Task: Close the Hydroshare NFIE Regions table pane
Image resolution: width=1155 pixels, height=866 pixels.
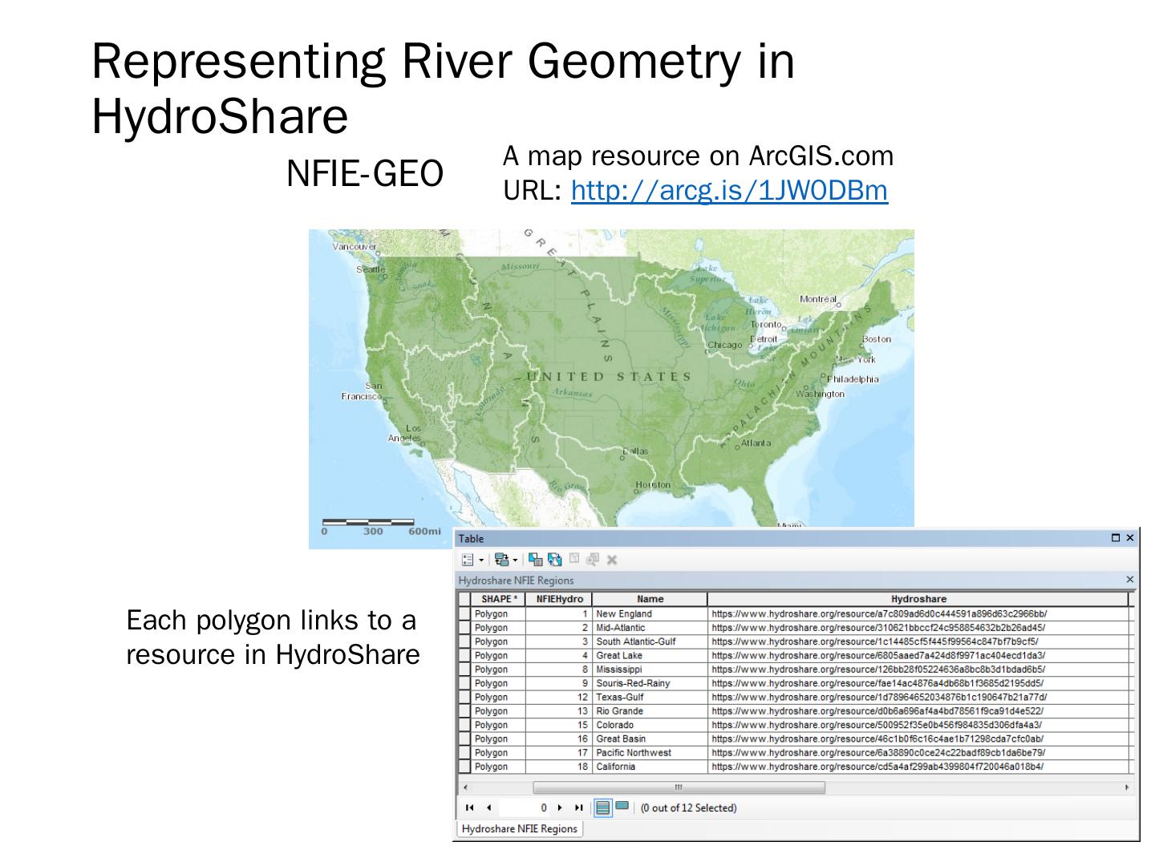Action: (x=1130, y=580)
